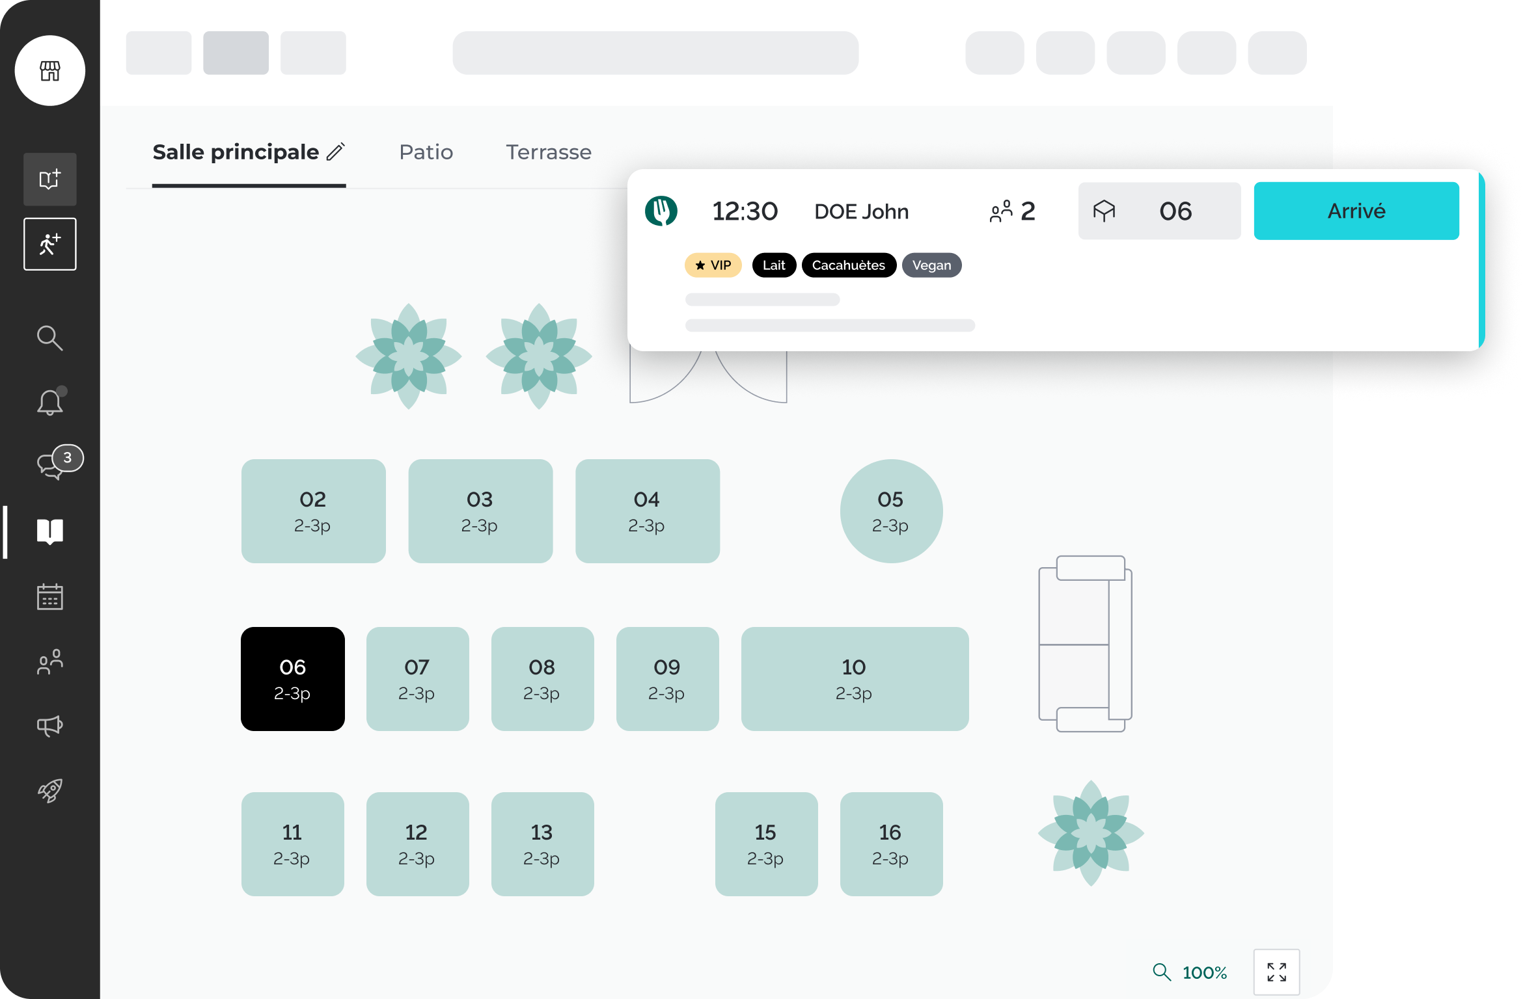This screenshot has height=999, width=1523.
Task: Click the TheFork fork logo on the reservation card
Action: tap(662, 211)
